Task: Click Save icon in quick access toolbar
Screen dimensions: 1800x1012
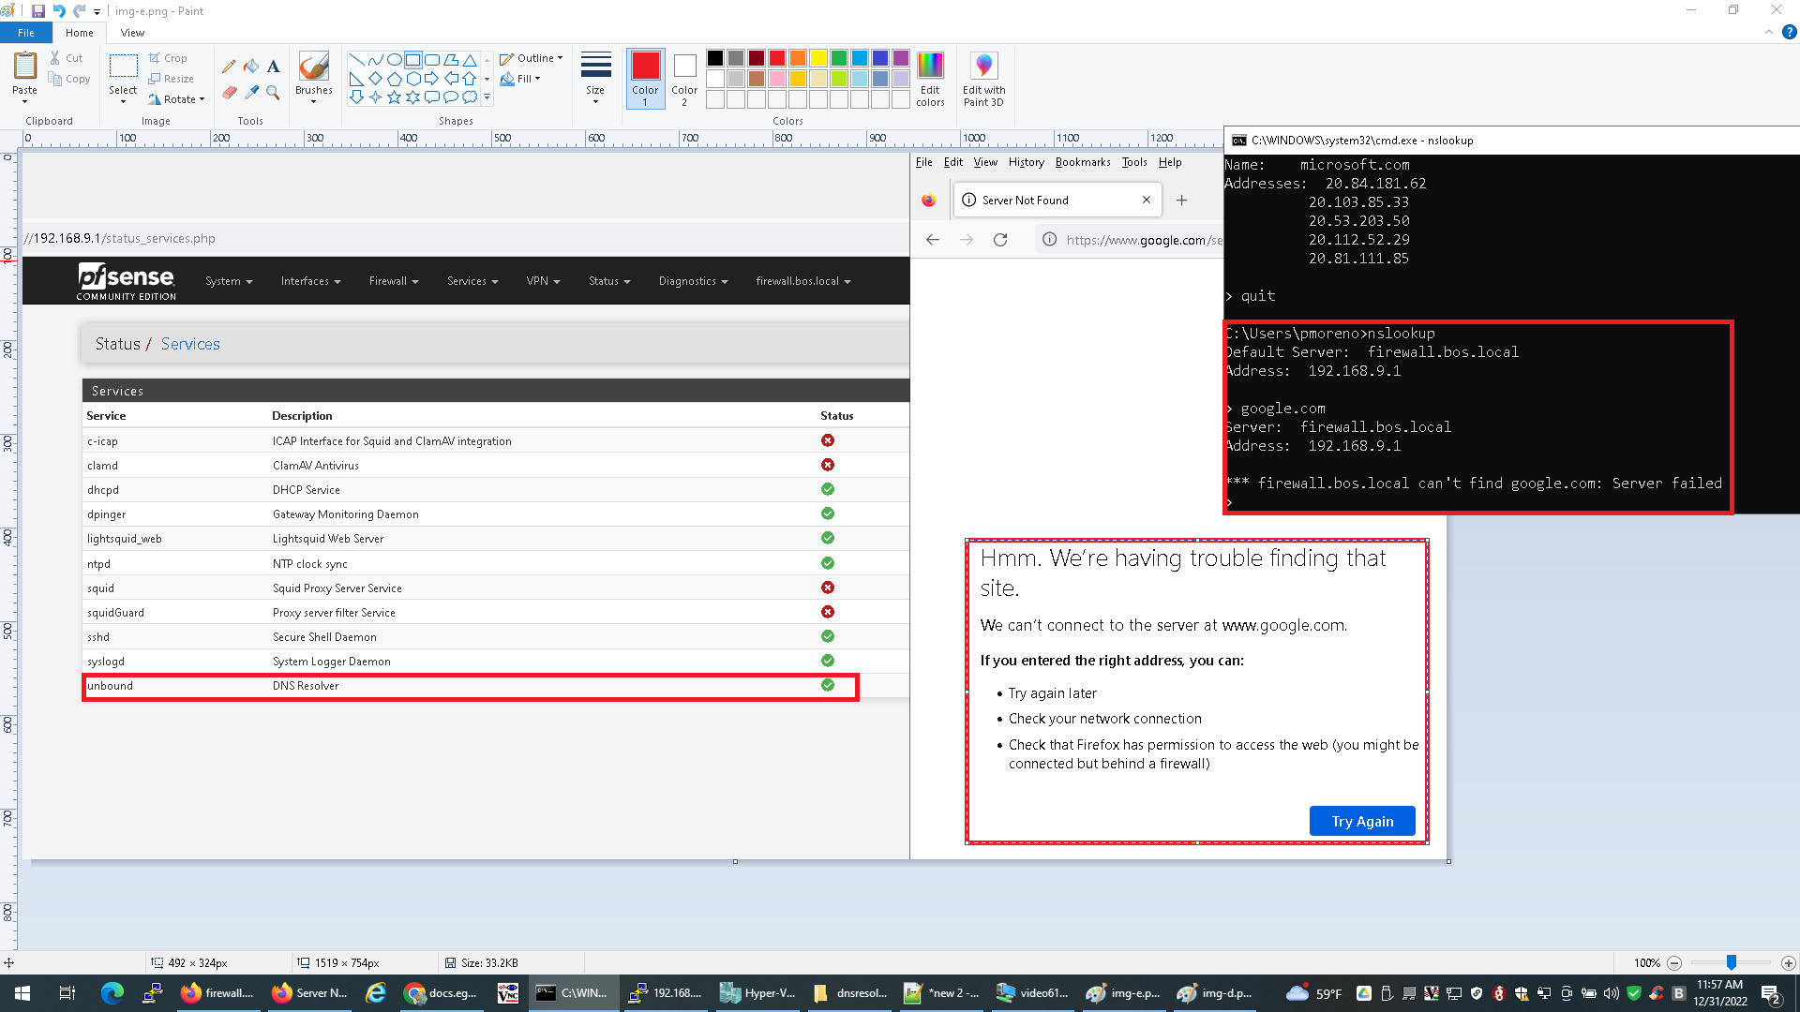Action: pos(38,11)
